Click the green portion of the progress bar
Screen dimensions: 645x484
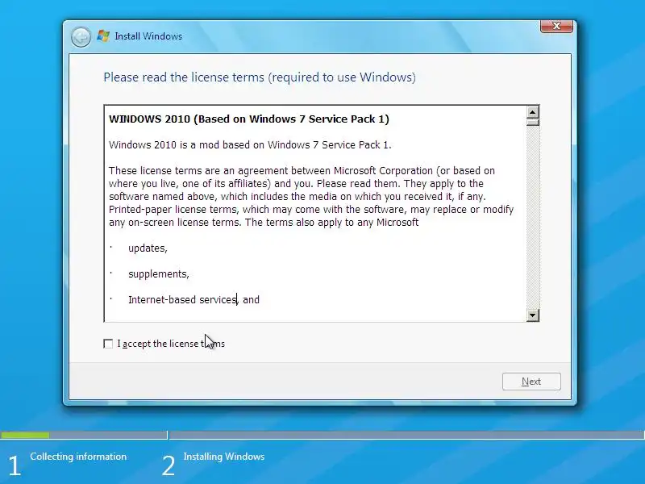[25, 435]
